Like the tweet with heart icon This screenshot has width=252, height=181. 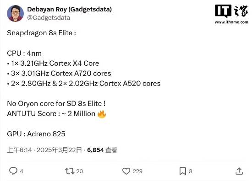tap(126, 171)
